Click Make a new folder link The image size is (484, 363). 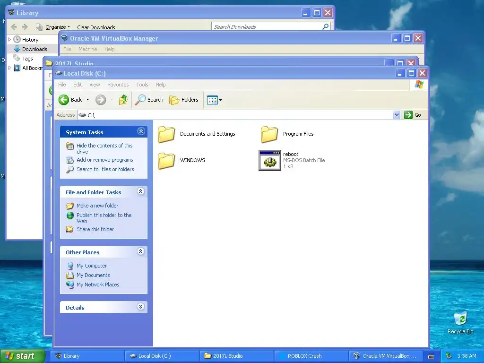click(97, 206)
